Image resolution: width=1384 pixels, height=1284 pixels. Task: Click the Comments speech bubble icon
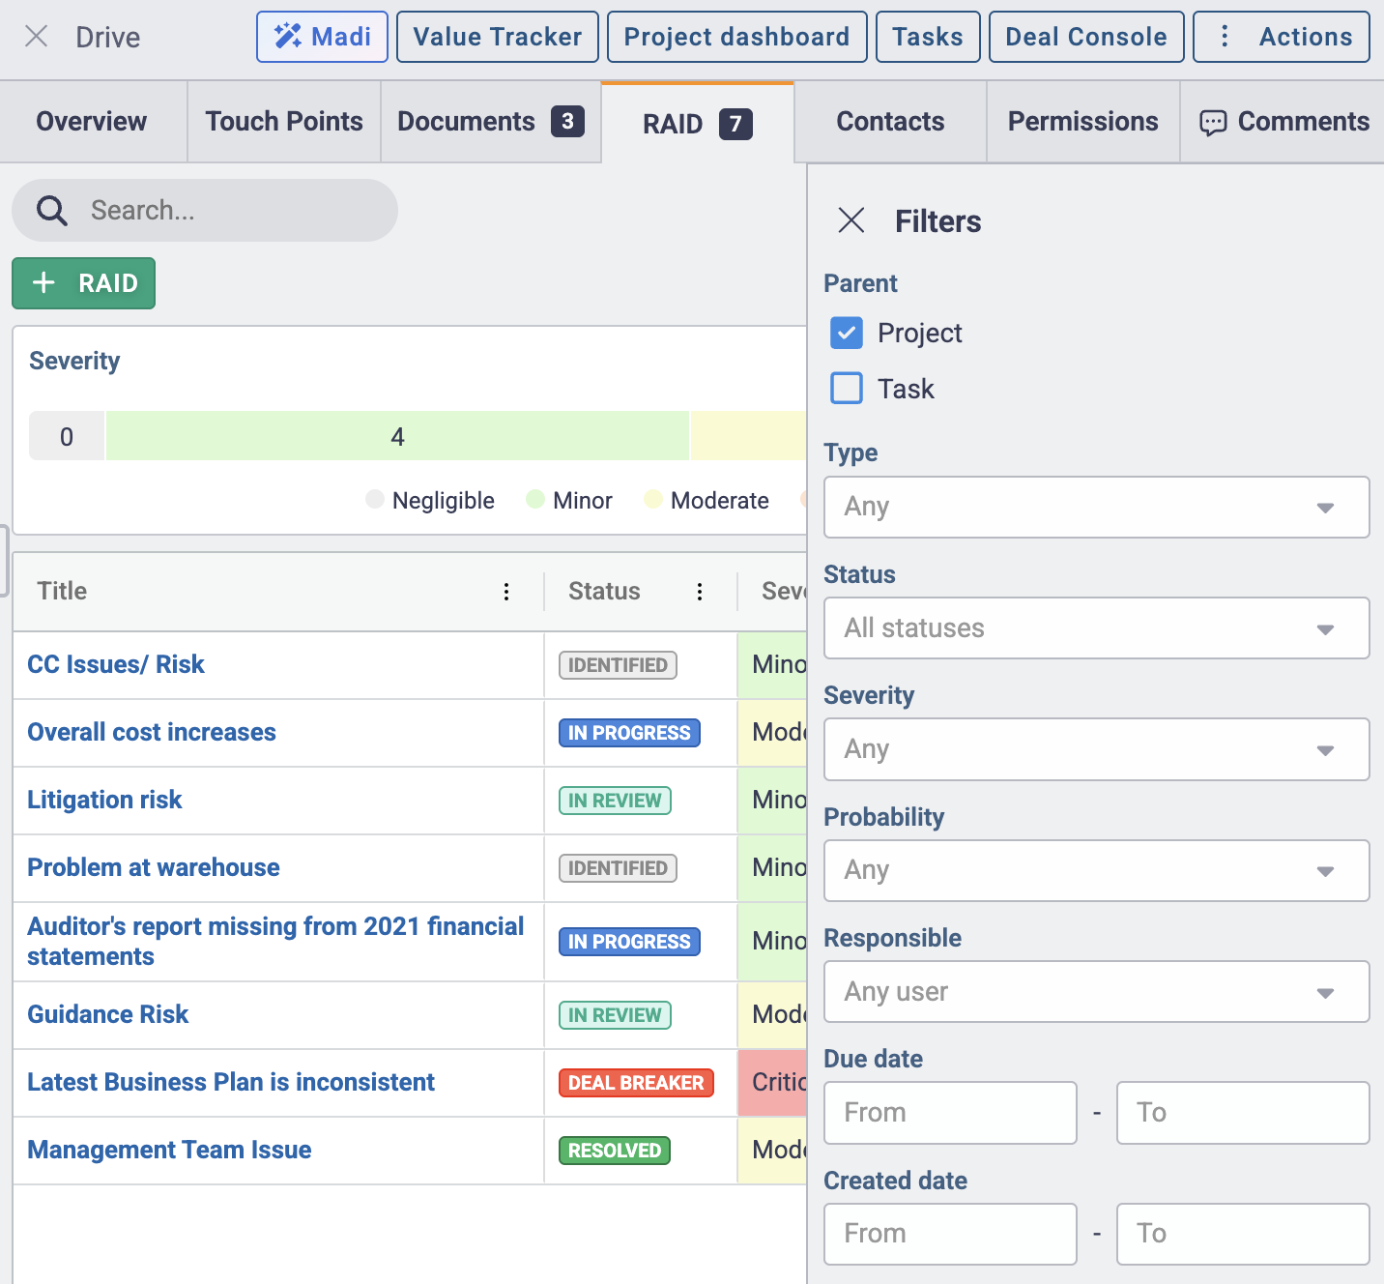click(1213, 122)
